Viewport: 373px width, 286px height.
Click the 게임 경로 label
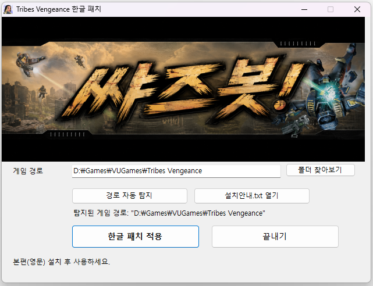(x=28, y=171)
